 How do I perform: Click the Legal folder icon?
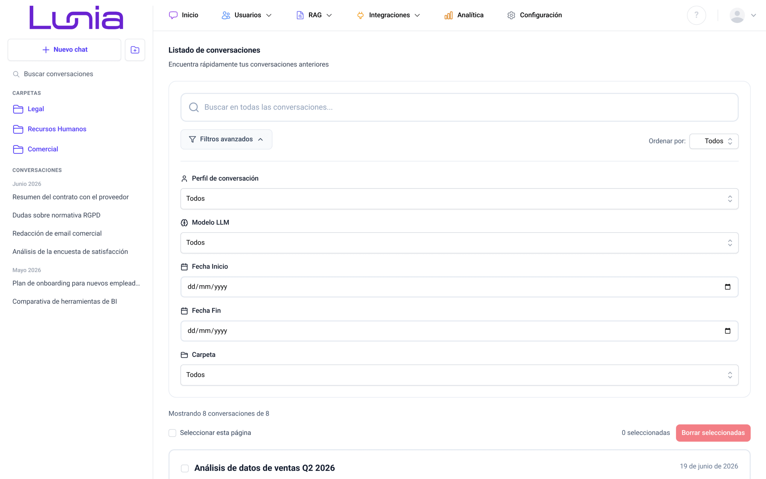coord(18,109)
